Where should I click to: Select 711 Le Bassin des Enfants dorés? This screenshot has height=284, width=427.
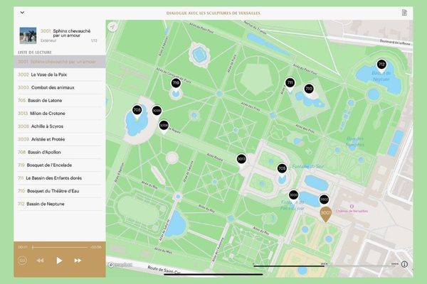pos(60,178)
